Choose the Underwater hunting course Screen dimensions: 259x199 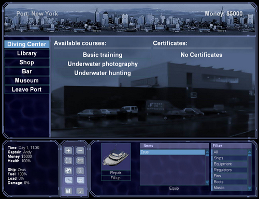(x=103, y=73)
